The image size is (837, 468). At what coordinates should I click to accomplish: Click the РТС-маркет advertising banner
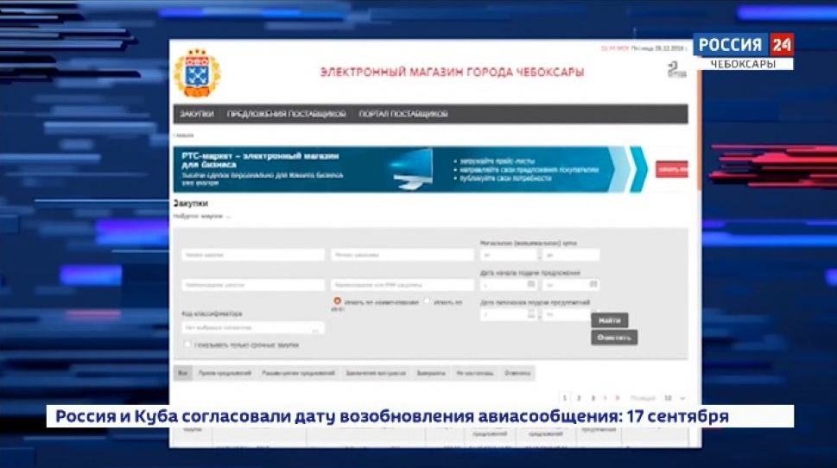point(430,169)
